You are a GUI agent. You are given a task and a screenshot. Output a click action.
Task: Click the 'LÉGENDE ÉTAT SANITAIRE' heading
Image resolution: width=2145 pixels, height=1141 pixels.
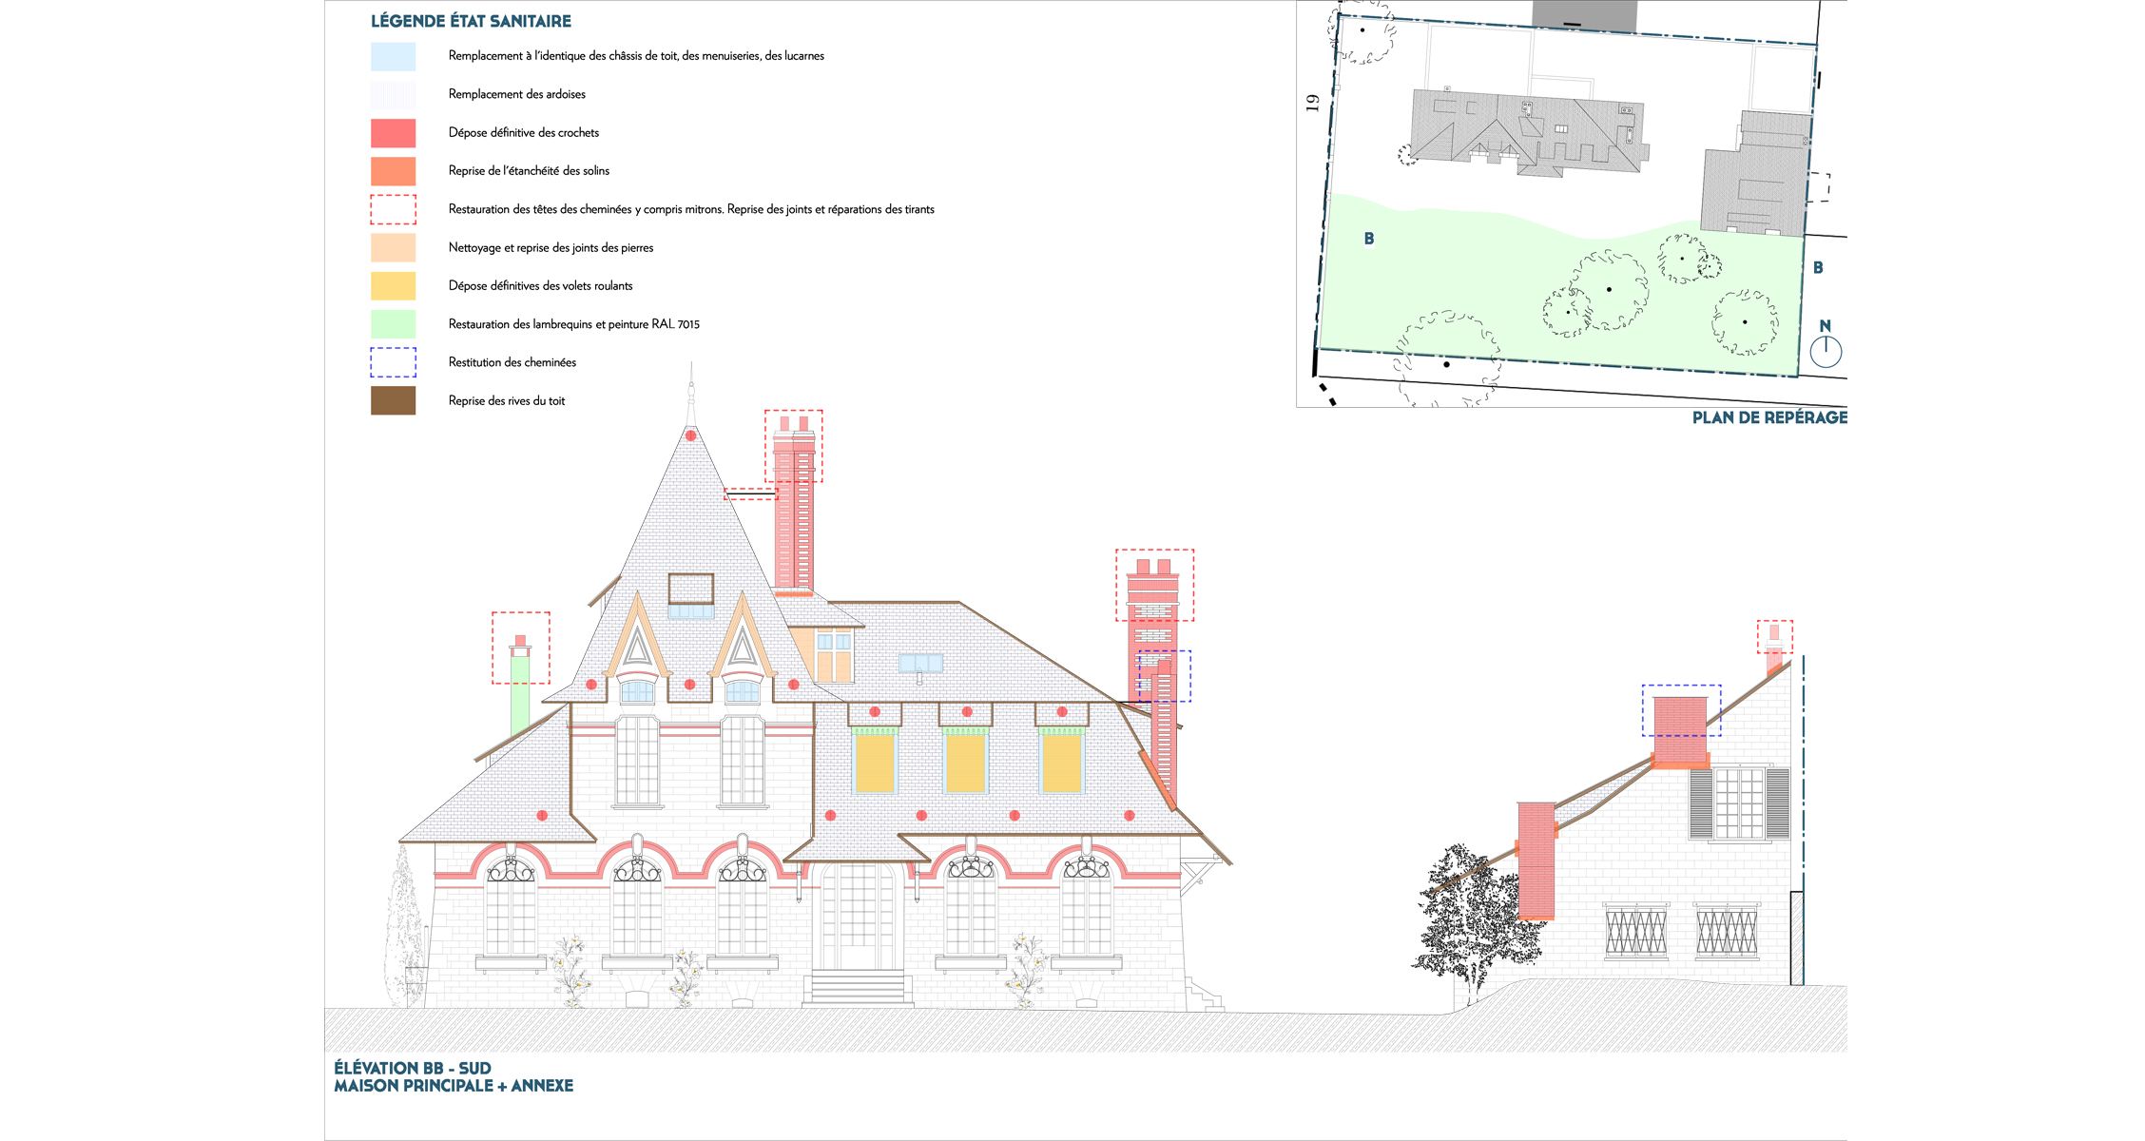471,21
